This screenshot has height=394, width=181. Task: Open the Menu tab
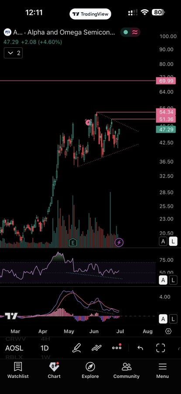point(163,370)
